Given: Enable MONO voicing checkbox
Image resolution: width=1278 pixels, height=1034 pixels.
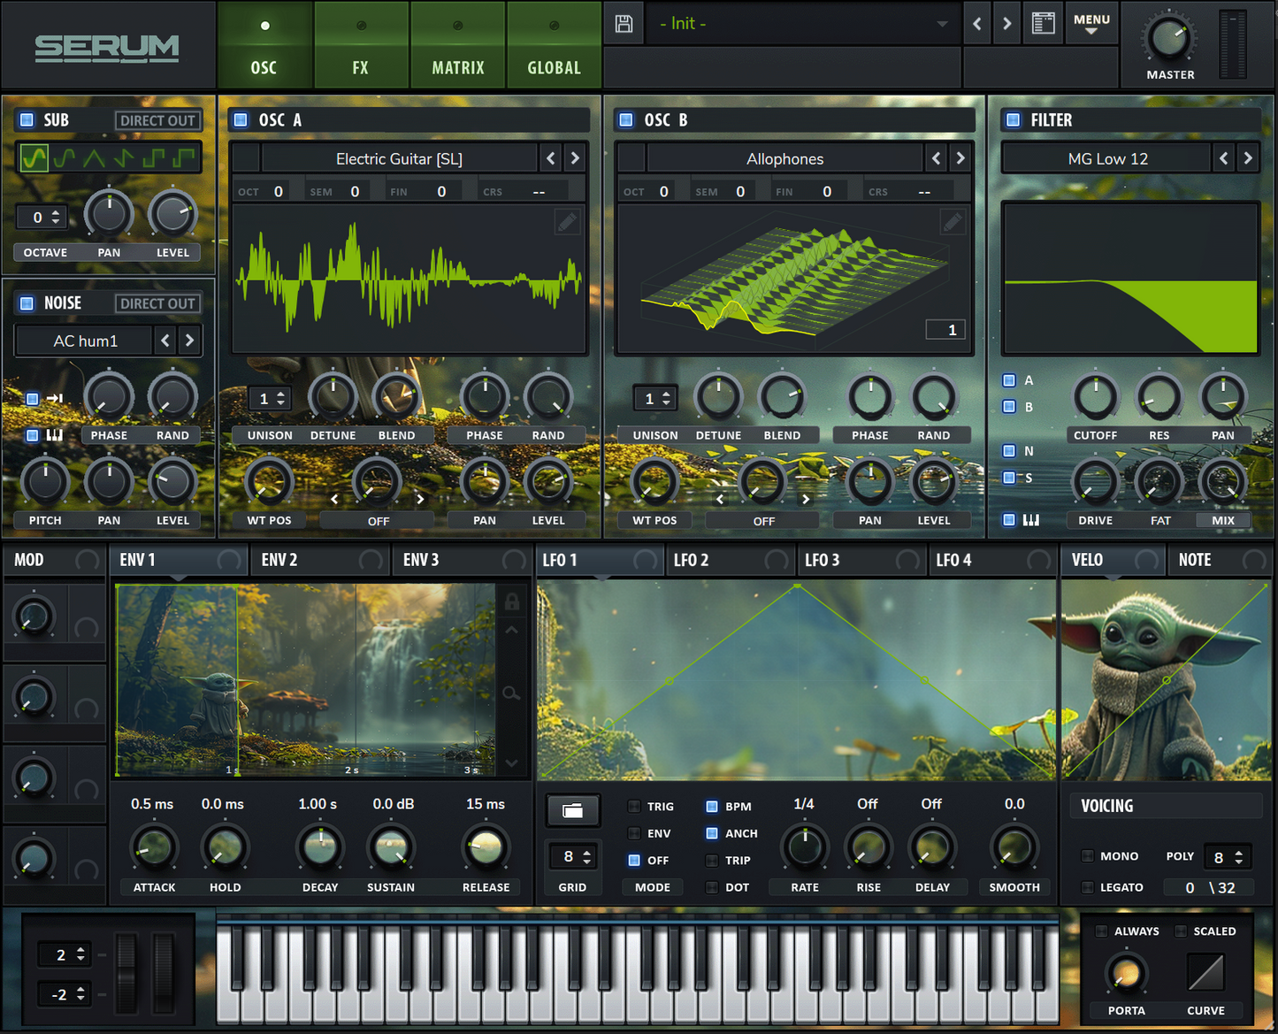Looking at the screenshot, I should tap(1088, 856).
